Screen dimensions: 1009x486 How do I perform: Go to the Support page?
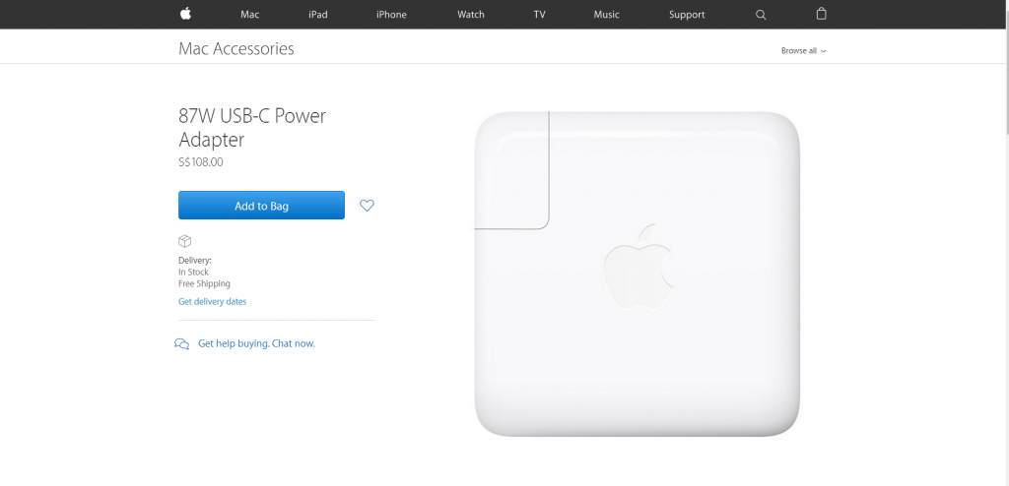687,14
